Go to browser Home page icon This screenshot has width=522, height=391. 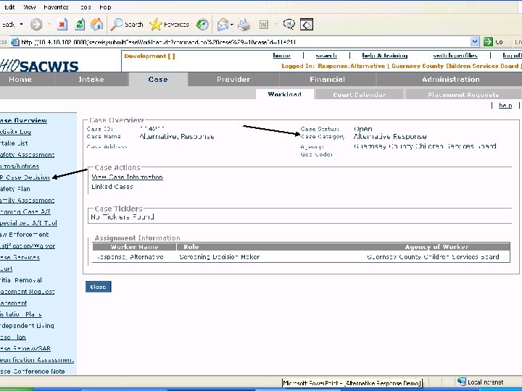click(96, 25)
